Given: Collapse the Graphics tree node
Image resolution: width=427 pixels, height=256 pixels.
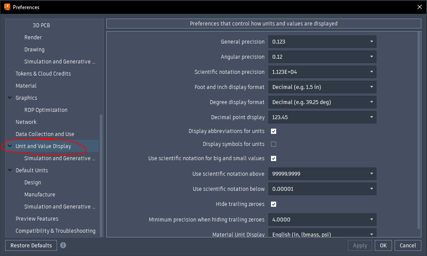Looking at the screenshot, I should [10, 98].
